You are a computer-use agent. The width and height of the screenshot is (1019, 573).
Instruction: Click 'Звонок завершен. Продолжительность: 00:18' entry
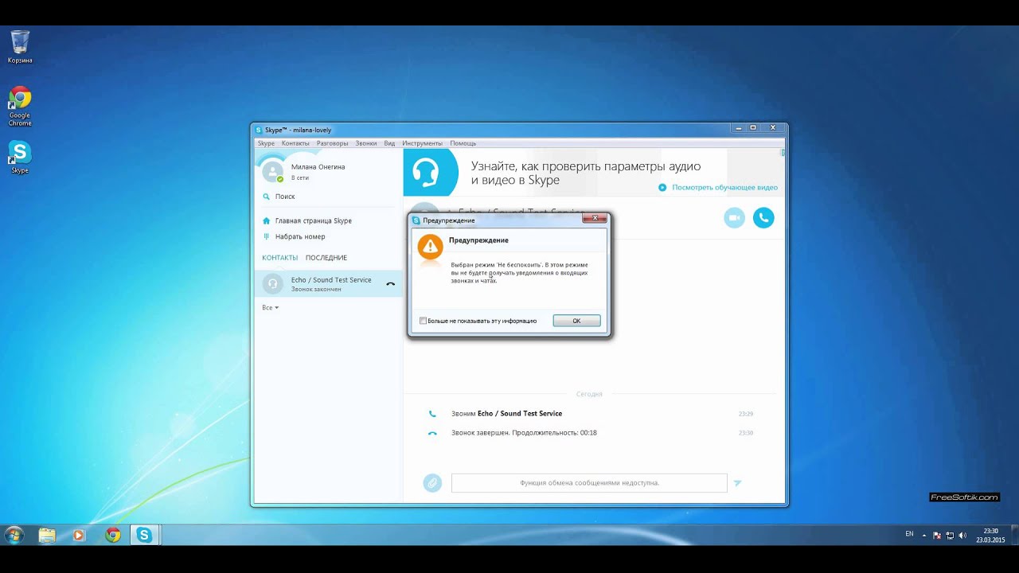coord(524,433)
